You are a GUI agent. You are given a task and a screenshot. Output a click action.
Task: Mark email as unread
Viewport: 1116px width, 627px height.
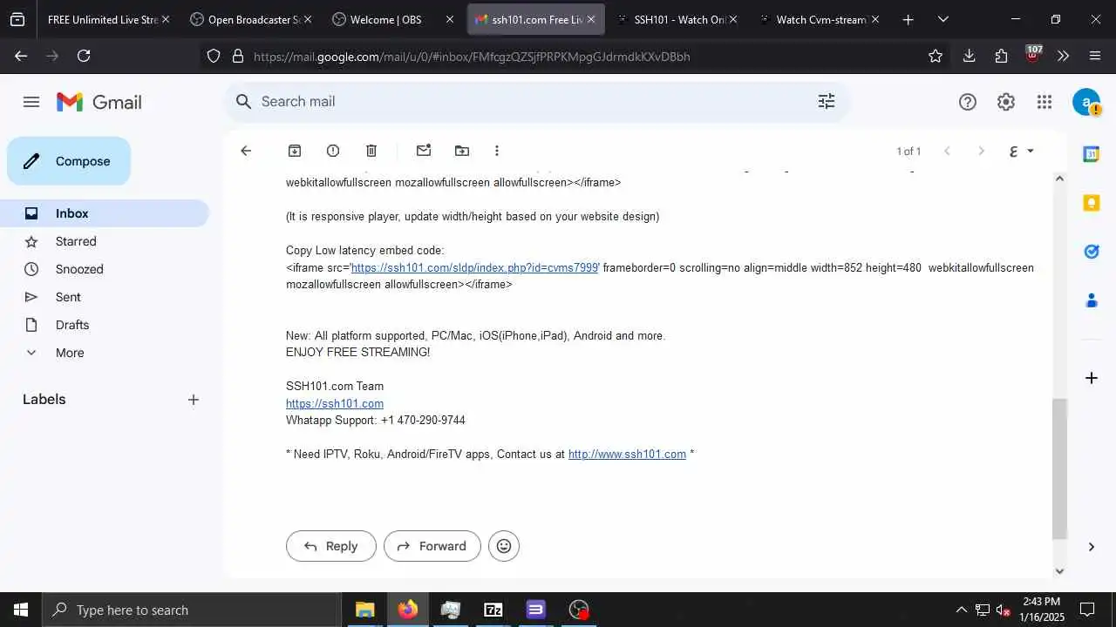[424, 151]
